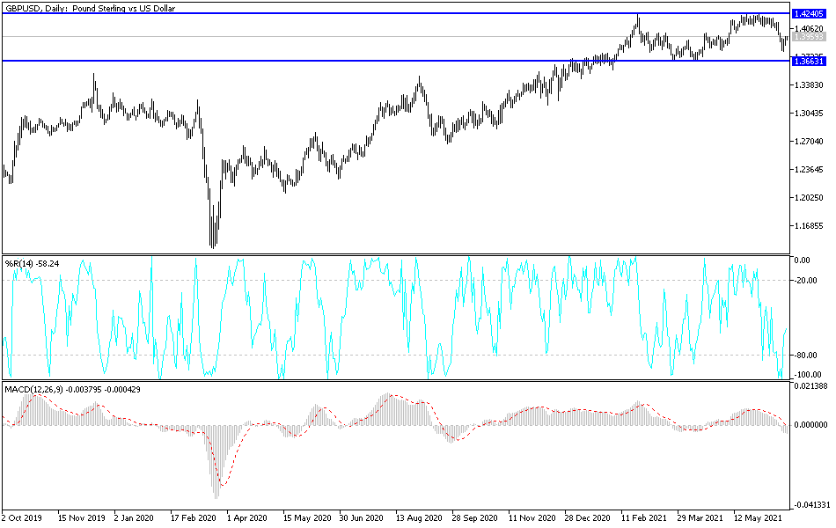This screenshot has height=528, width=836.
Task: Click the highest candlestick on the chart
Action: coord(637,19)
